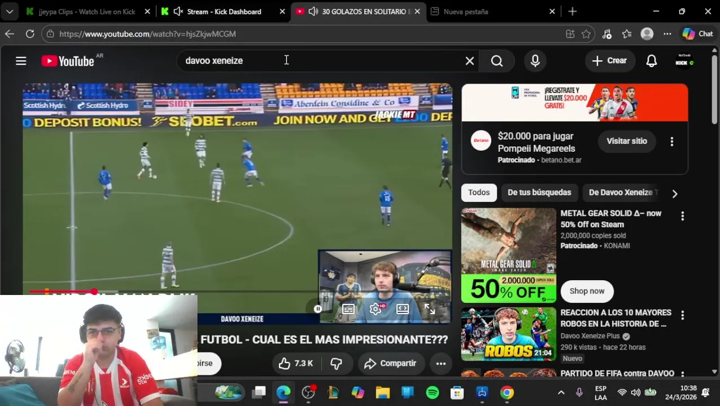Screen dimensions: 720x406
Task: Open the player settings gear
Action: (x=376, y=309)
